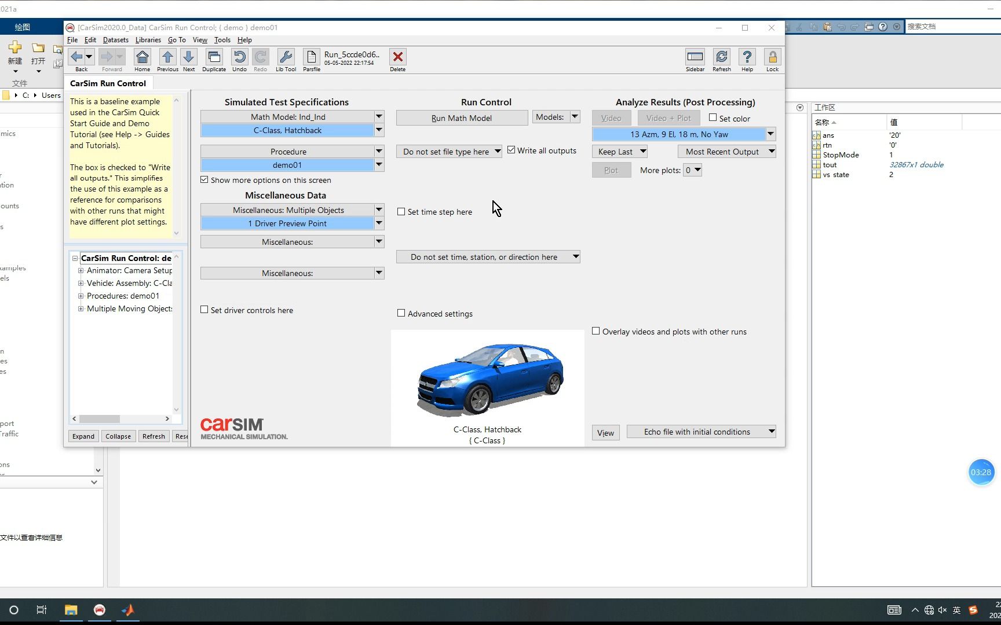Open the Tools menu
Viewport: 1001px width, 625px height.
[x=222, y=40]
